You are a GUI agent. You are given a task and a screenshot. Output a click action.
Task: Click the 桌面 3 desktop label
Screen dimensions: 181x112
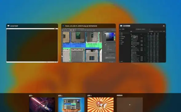90,96
